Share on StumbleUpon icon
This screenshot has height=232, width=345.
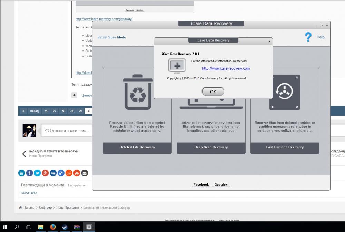click(x=77, y=173)
